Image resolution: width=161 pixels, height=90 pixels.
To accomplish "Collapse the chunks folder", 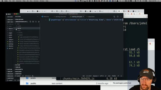I will [x=20, y=33].
